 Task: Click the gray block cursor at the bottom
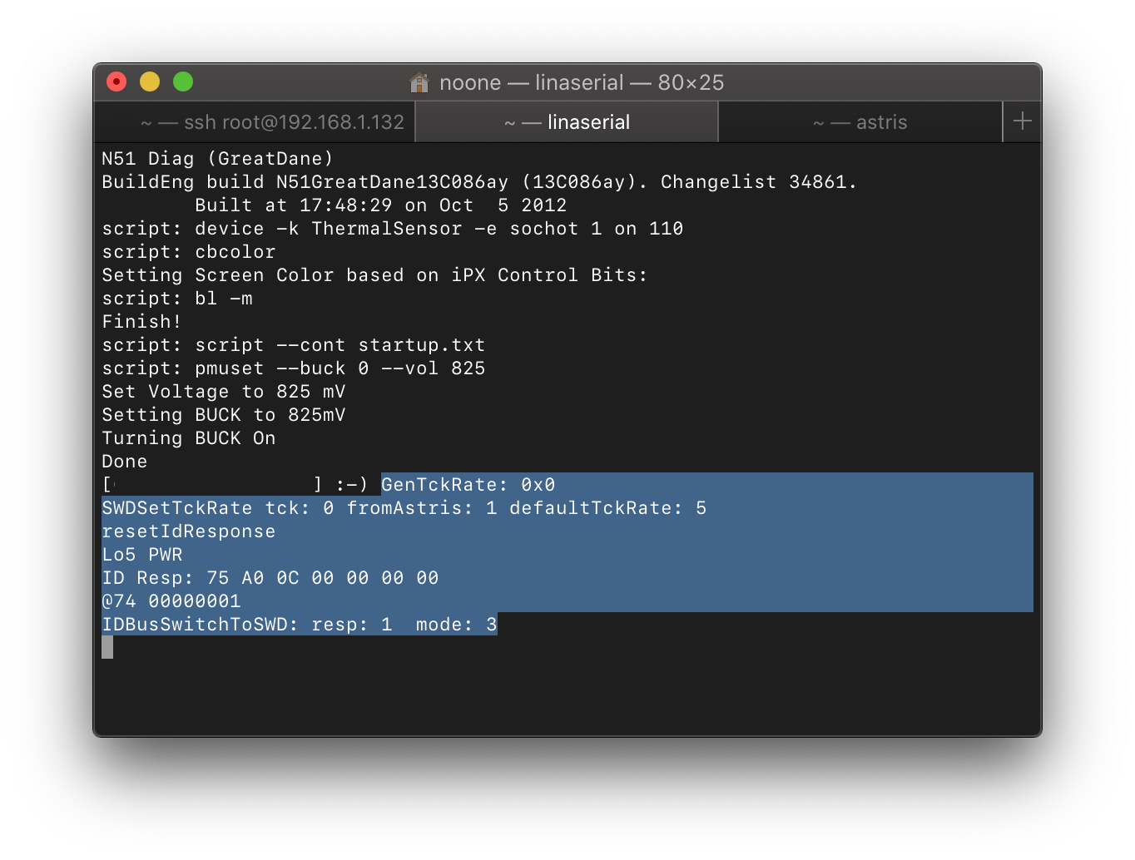click(107, 647)
